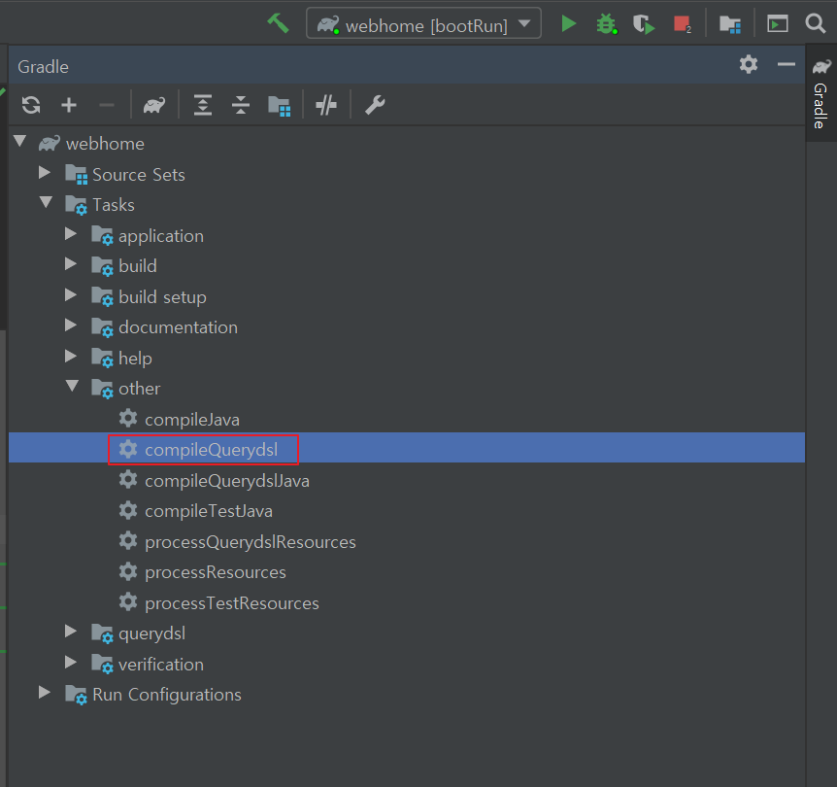The width and height of the screenshot is (837, 787).
Task: Run with coverage using the shield icon
Action: coord(644,24)
